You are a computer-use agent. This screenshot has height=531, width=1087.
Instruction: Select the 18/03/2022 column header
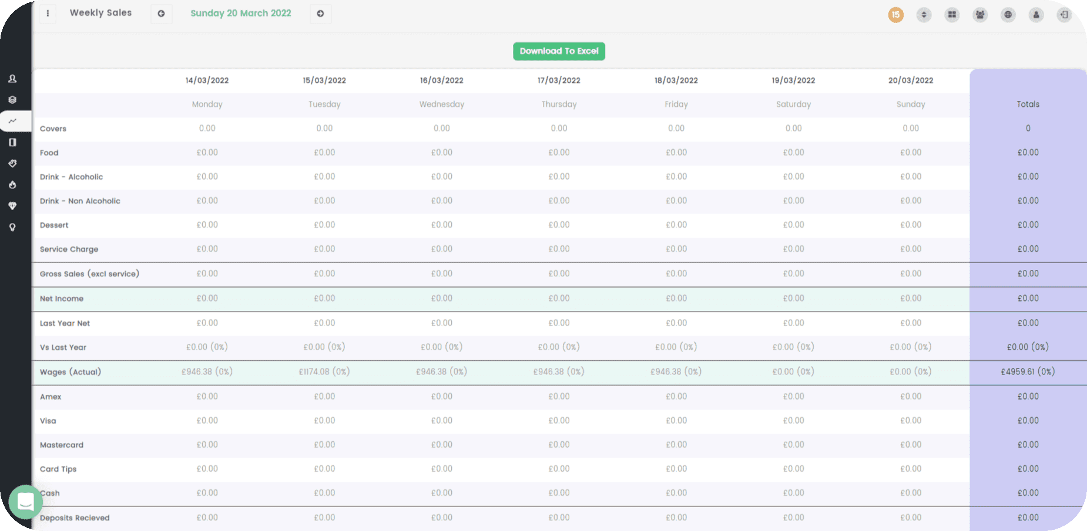676,80
